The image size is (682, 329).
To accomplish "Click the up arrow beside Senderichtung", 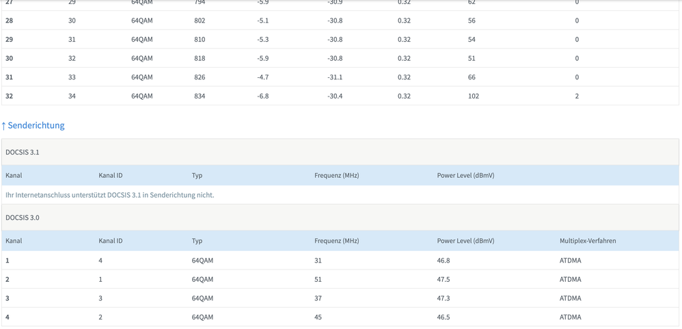I will click(3, 126).
